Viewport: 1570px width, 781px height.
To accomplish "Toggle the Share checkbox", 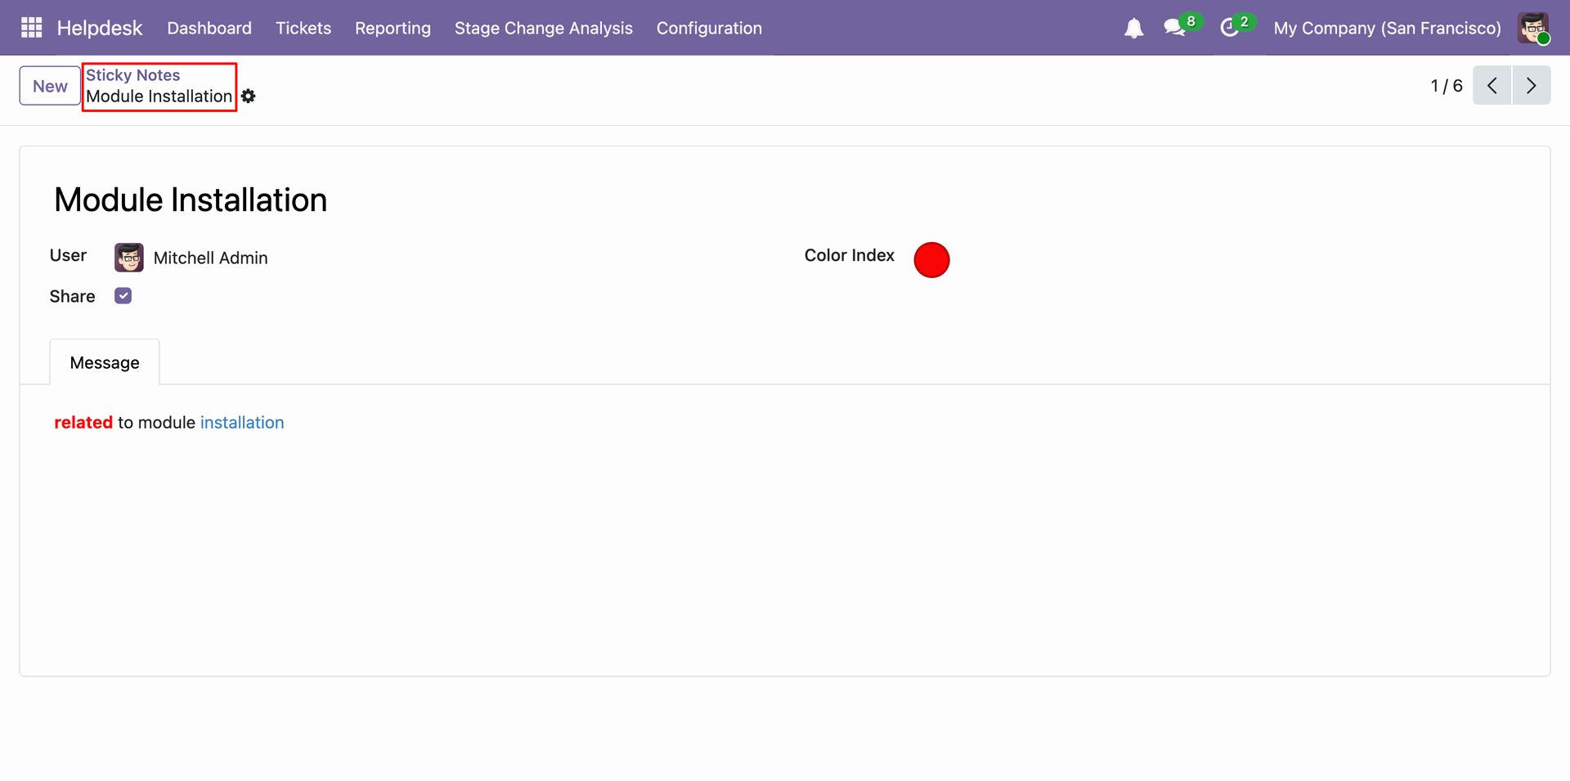I will 123,296.
